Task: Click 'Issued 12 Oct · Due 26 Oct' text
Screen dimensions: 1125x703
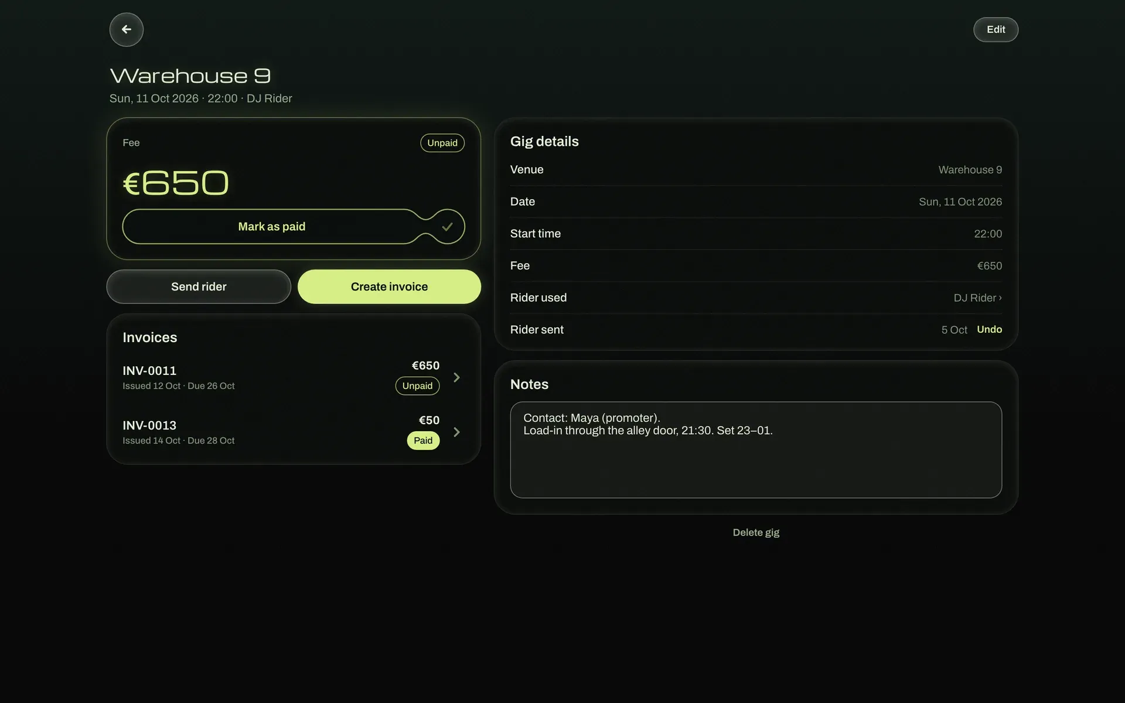Action: pos(179,386)
